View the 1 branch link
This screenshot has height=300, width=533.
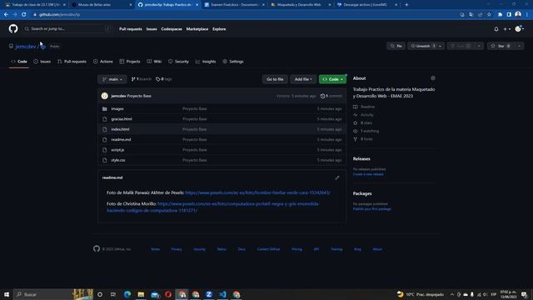point(141,79)
